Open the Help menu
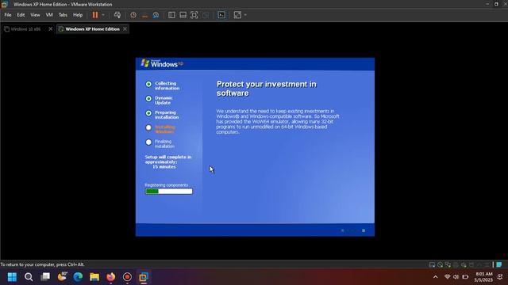Screen dimensions: 508x285 click(78, 15)
